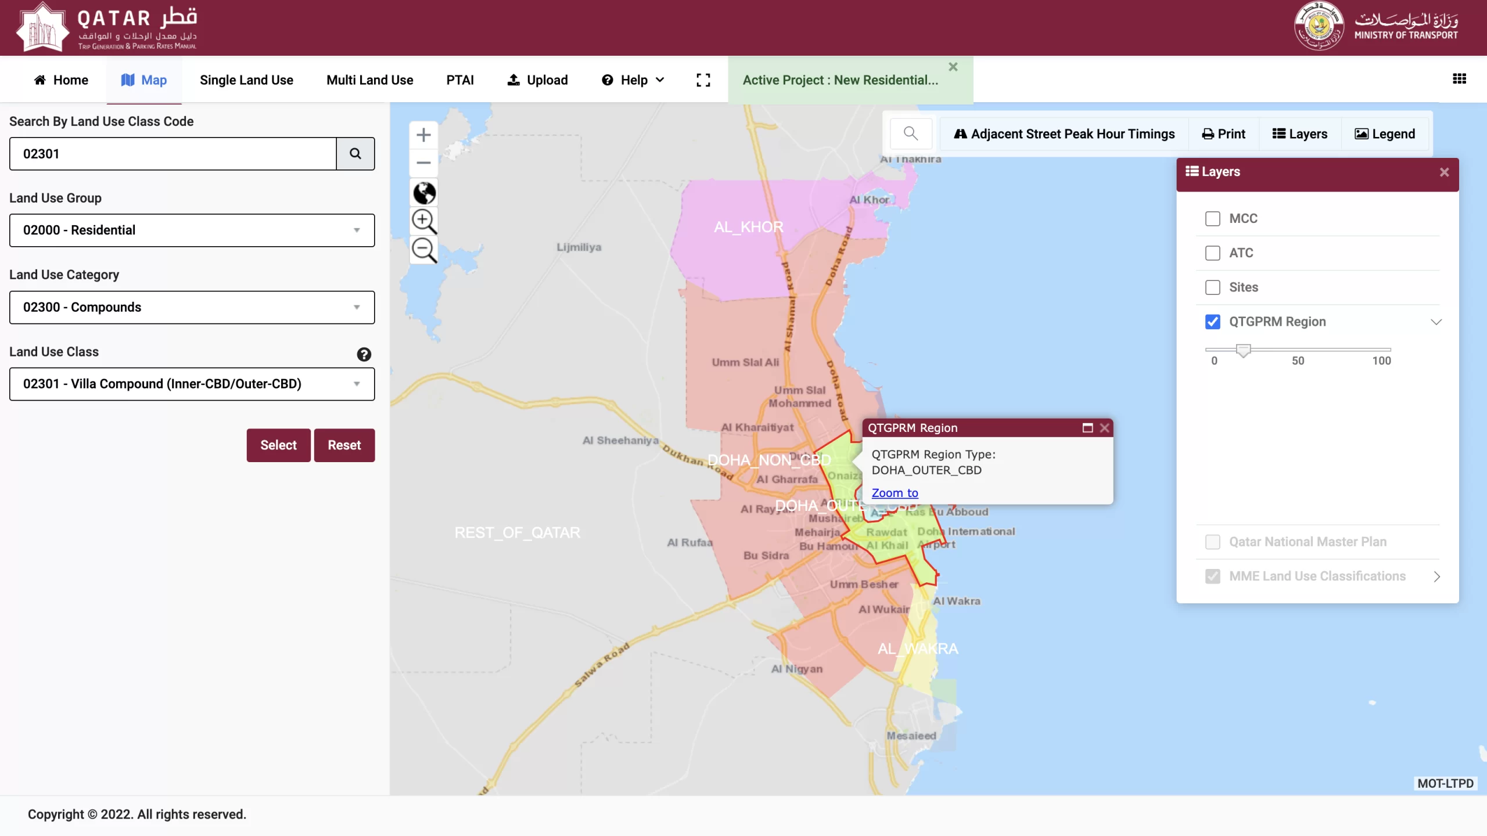
Task: Click the Land Use Class help question icon
Action: pyautogui.click(x=364, y=354)
